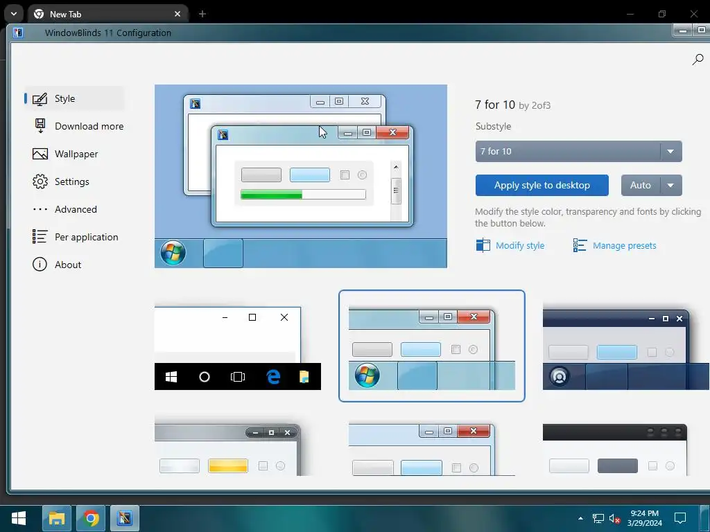This screenshot has width=710, height=532.
Task: Click the Download more icon
Action: (40, 126)
